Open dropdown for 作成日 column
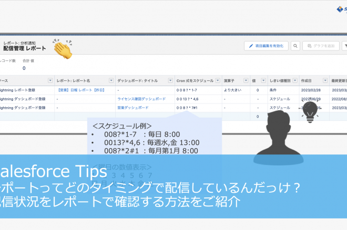 click(x=325, y=81)
